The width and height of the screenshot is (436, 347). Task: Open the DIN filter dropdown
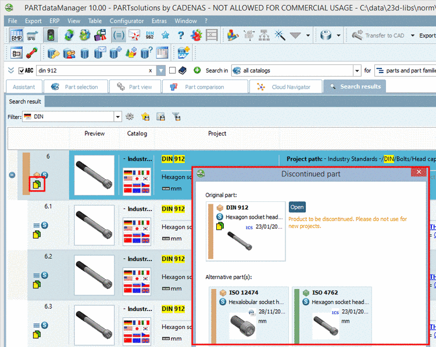(x=118, y=117)
